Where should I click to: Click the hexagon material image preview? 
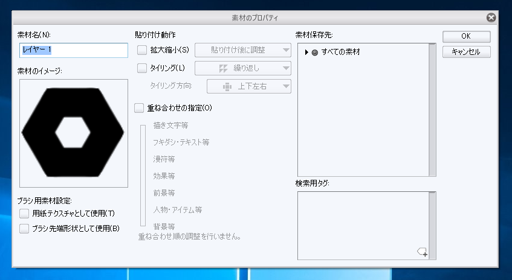pos(74,133)
